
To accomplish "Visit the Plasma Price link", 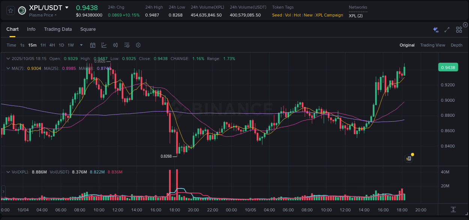I will (42, 15).
